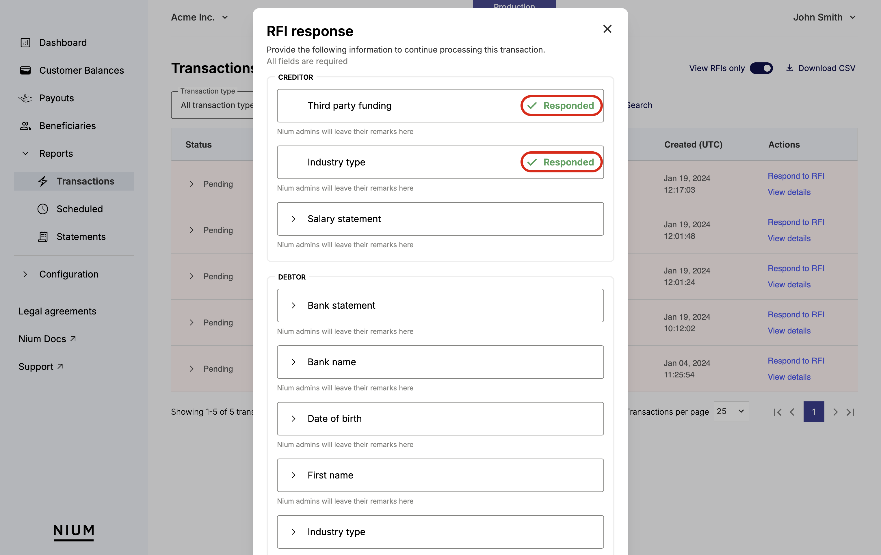The image size is (881, 555).
Task: Collapse the Reports section in sidebar
Action: (x=25, y=153)
